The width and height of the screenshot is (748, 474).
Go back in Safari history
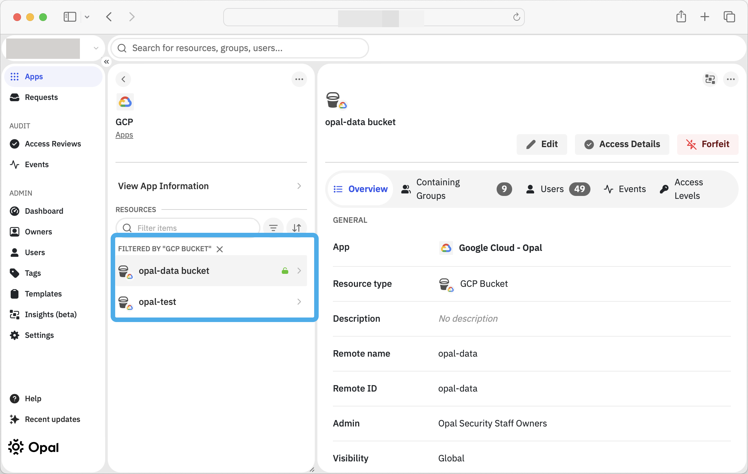pos(109,17)
